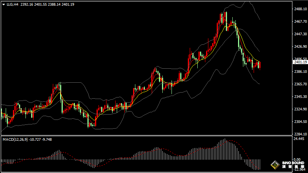Click the 2304.50 price axis label
This screenshot has width=308, height=173.
(299, 122)
